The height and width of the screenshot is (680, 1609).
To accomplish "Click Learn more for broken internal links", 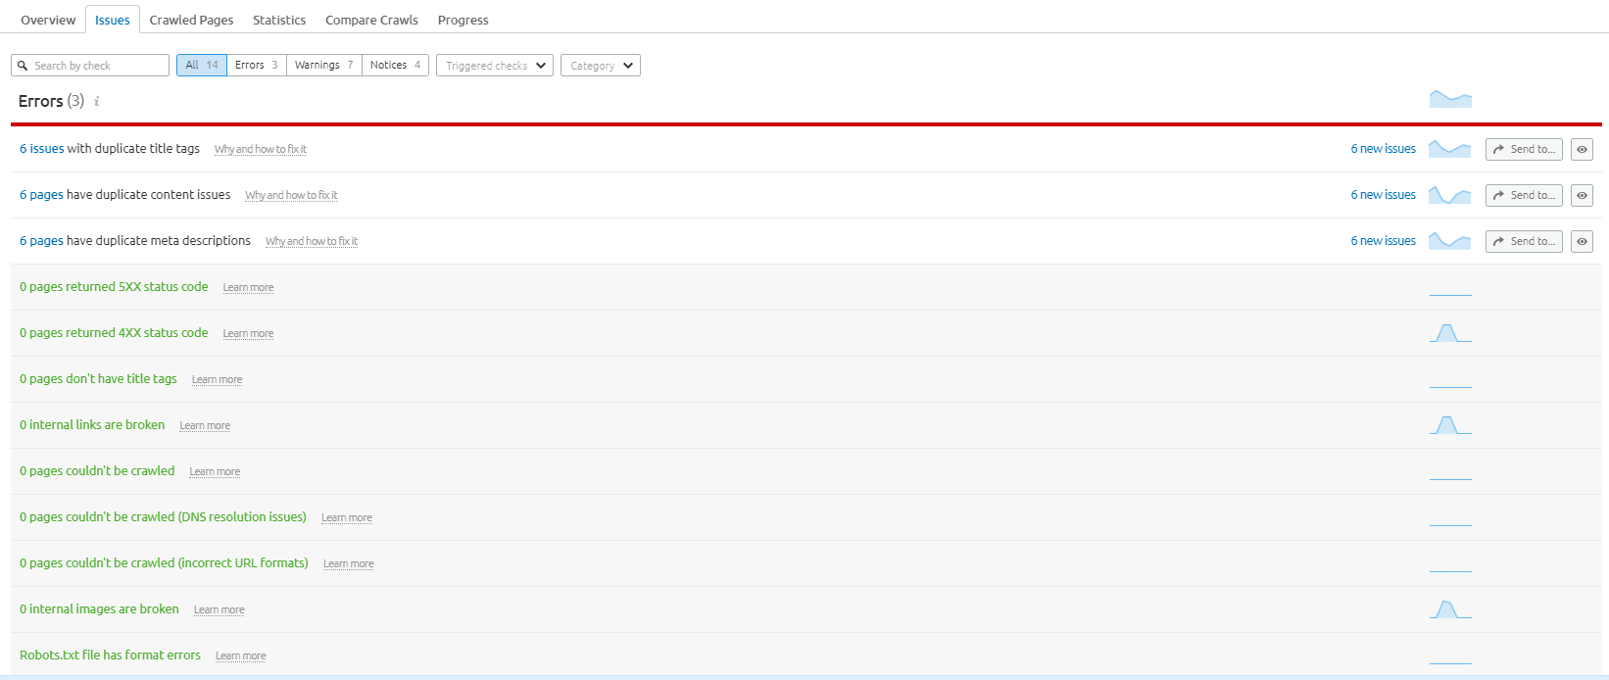I will coord(205,426).
